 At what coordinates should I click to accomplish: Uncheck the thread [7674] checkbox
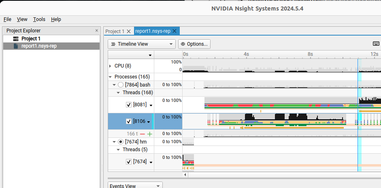129,162
